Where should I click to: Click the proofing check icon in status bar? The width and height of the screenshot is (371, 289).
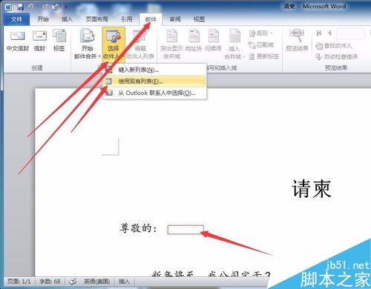click(x=73, y=282)
